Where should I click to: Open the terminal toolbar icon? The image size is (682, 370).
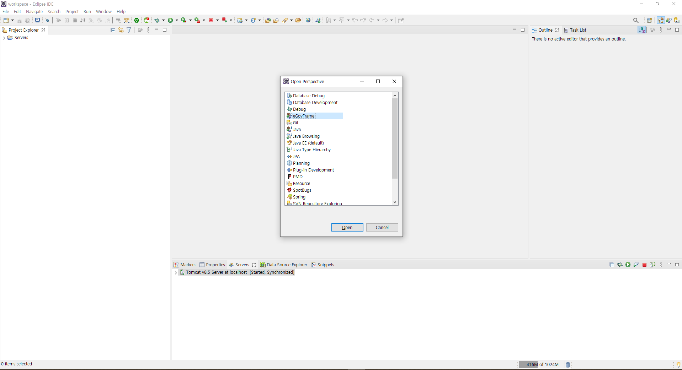[37, 20]
